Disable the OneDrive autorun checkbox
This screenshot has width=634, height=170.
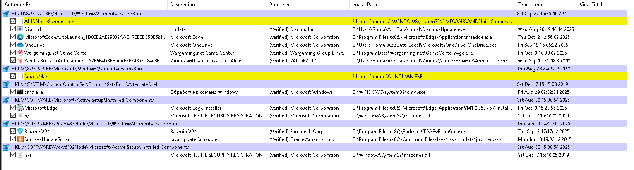coord(13,45)
